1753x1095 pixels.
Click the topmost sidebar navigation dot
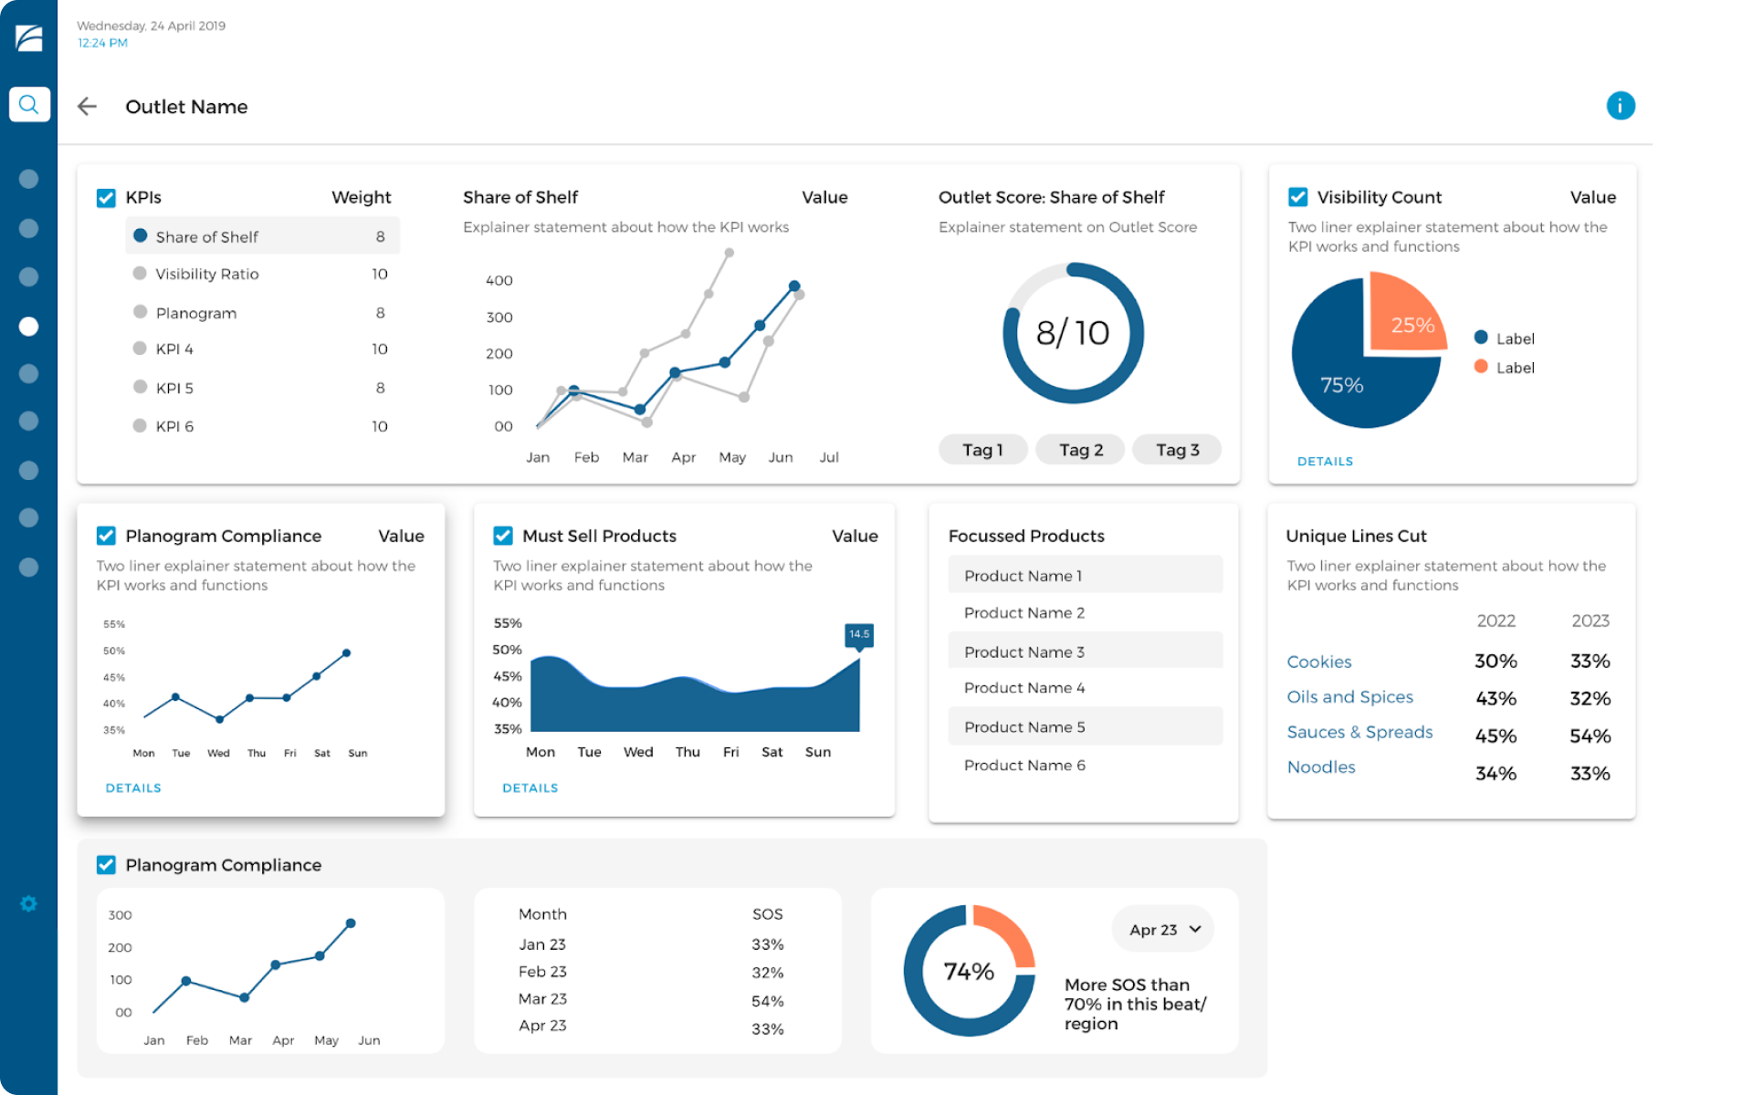(28, 180)
